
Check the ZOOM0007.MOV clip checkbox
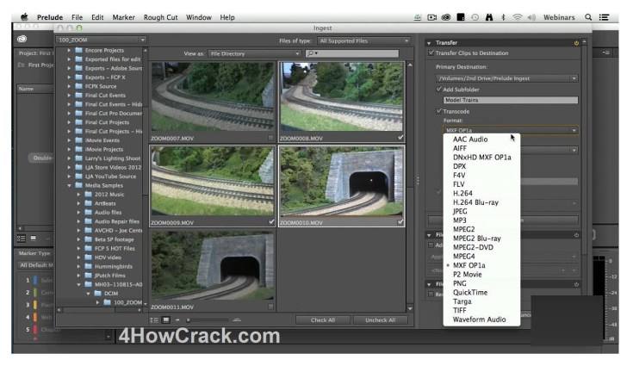click(271, 138)
